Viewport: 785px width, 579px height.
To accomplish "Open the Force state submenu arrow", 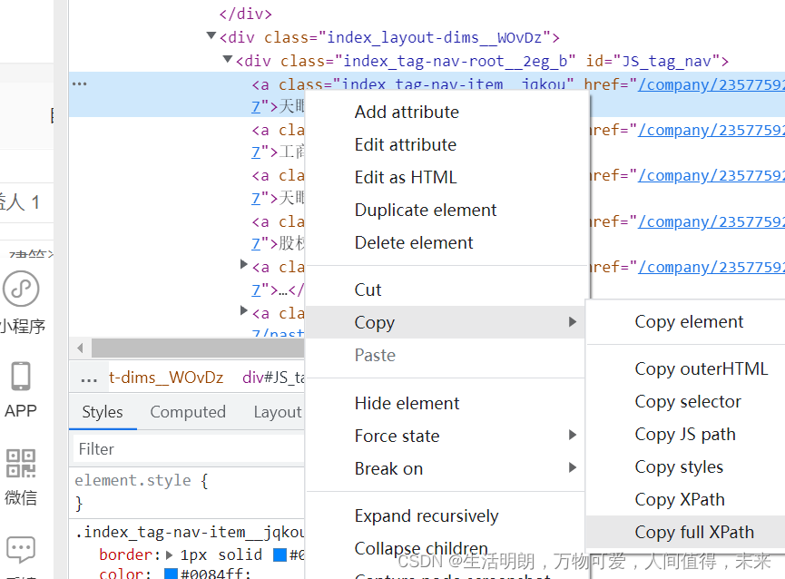I will 573,435.
